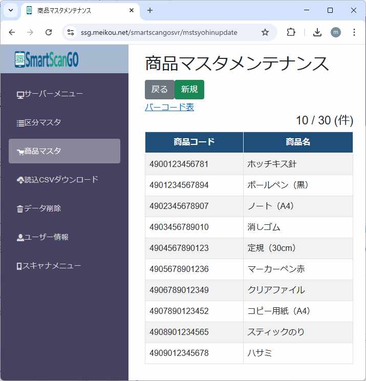
Task: Open the browser three-dot menu
Action: click(354, 32)
